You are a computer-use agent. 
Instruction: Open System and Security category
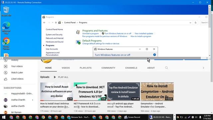(54, 35)
